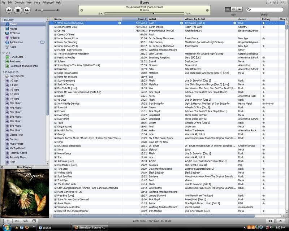289x231 pixels.
Task: Toggle repeat mode at the bottom left
Action: [25, 221]
